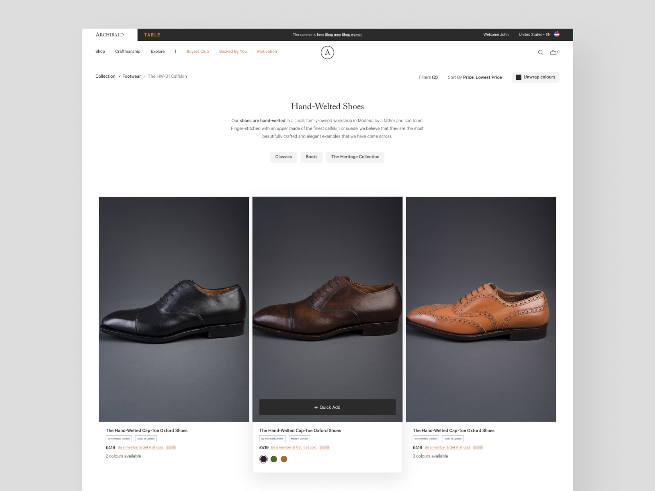Select the Classics category filter
This screenshot has height=491, width=655.
pos(284,157)
